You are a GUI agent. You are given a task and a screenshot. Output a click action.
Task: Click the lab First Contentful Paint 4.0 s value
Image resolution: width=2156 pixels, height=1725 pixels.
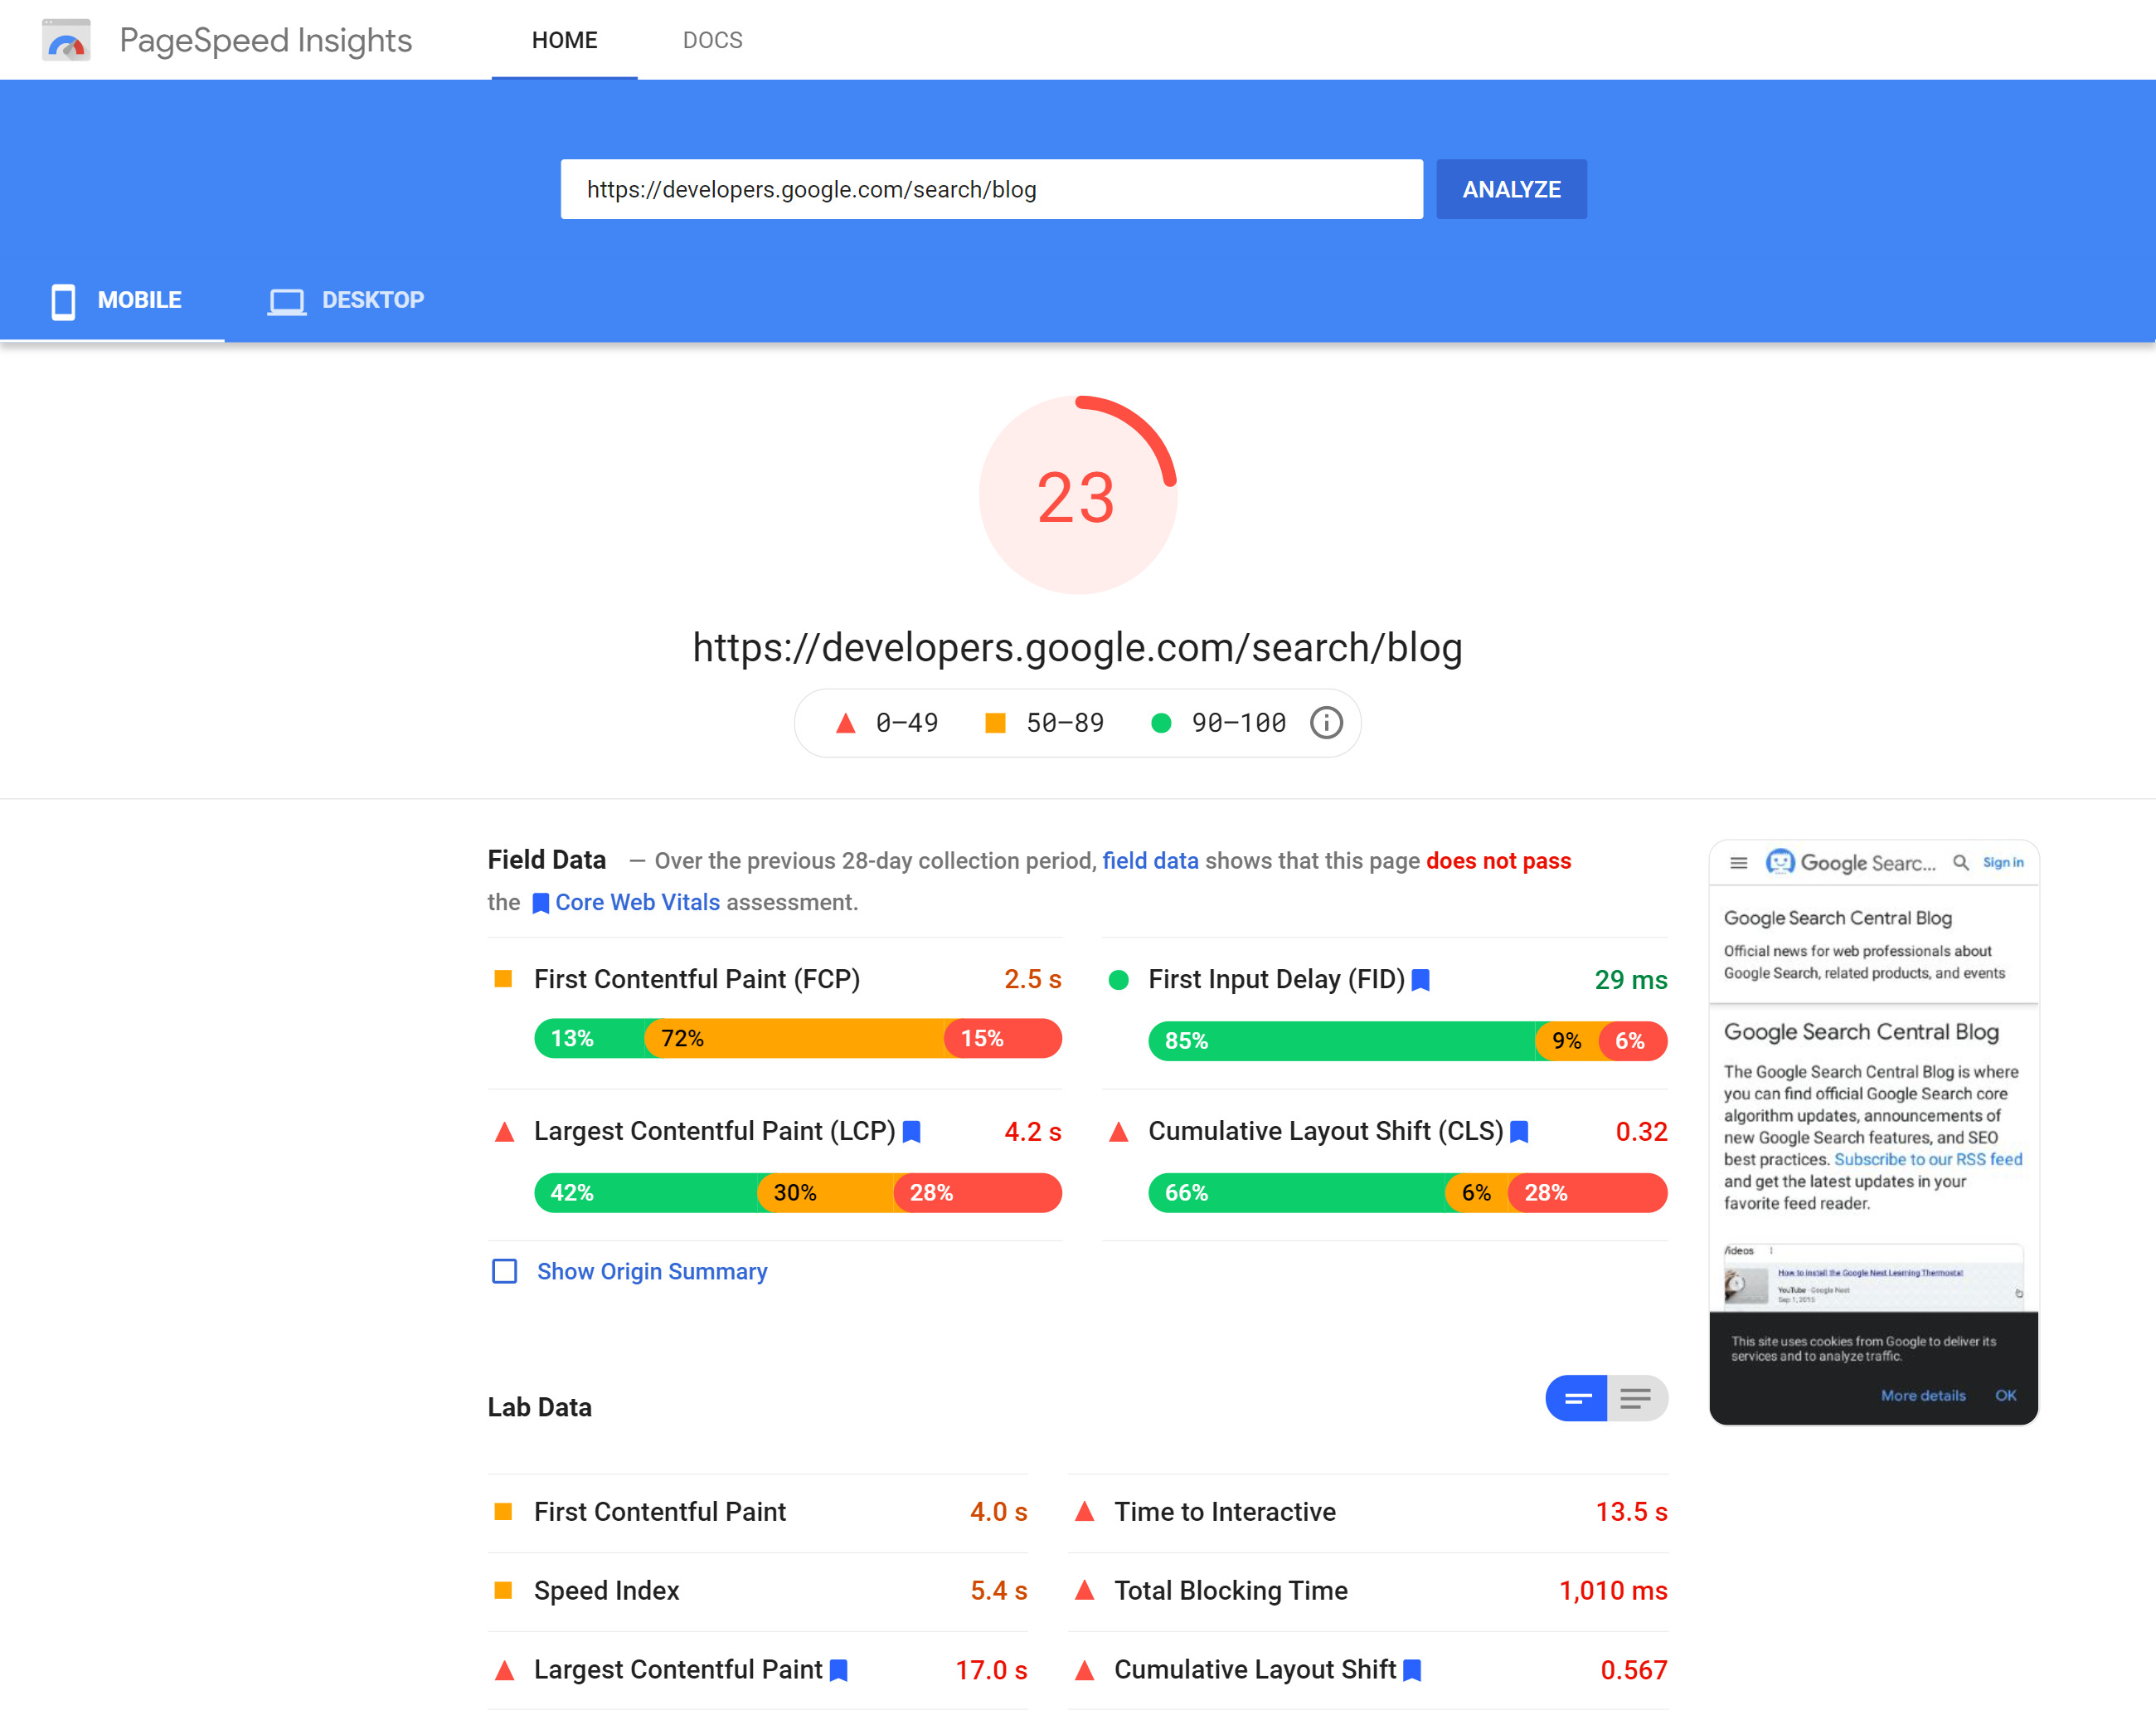998,1512
